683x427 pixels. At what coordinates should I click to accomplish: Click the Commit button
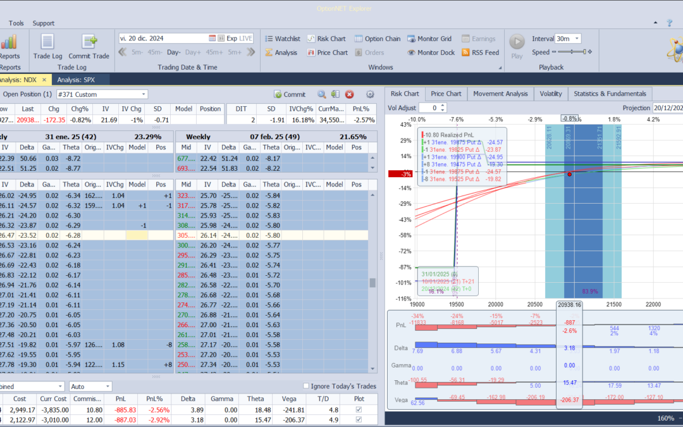[289, 94]
